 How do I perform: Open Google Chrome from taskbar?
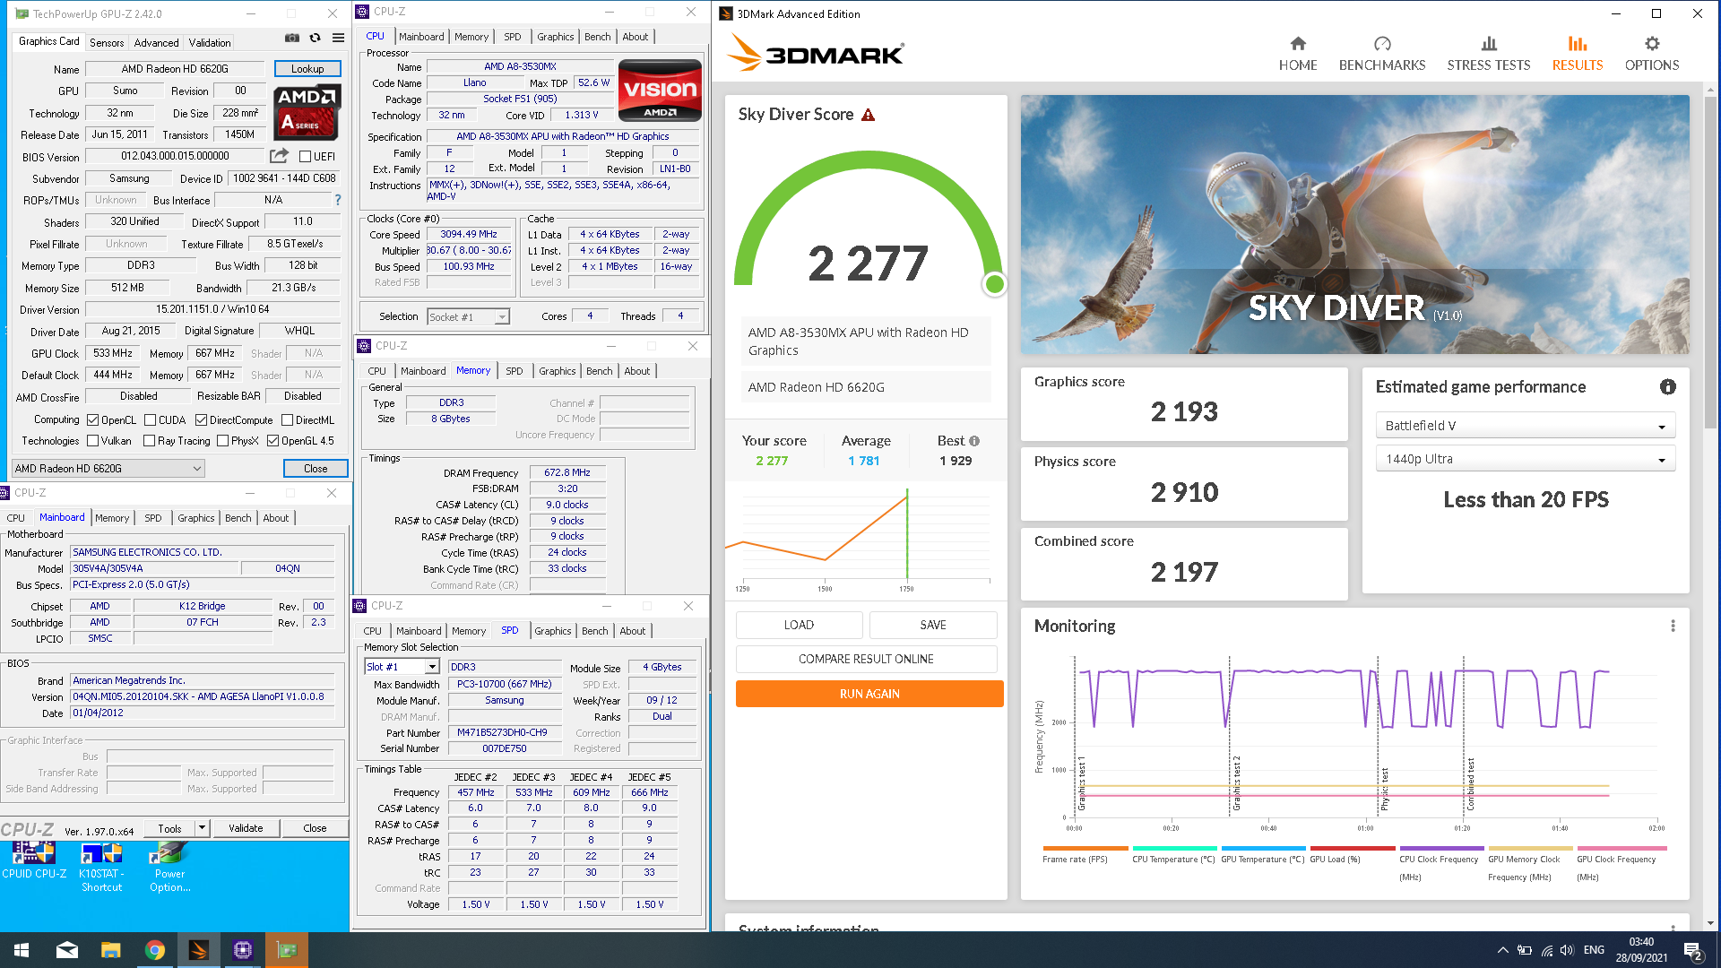(x=155, y=950)
